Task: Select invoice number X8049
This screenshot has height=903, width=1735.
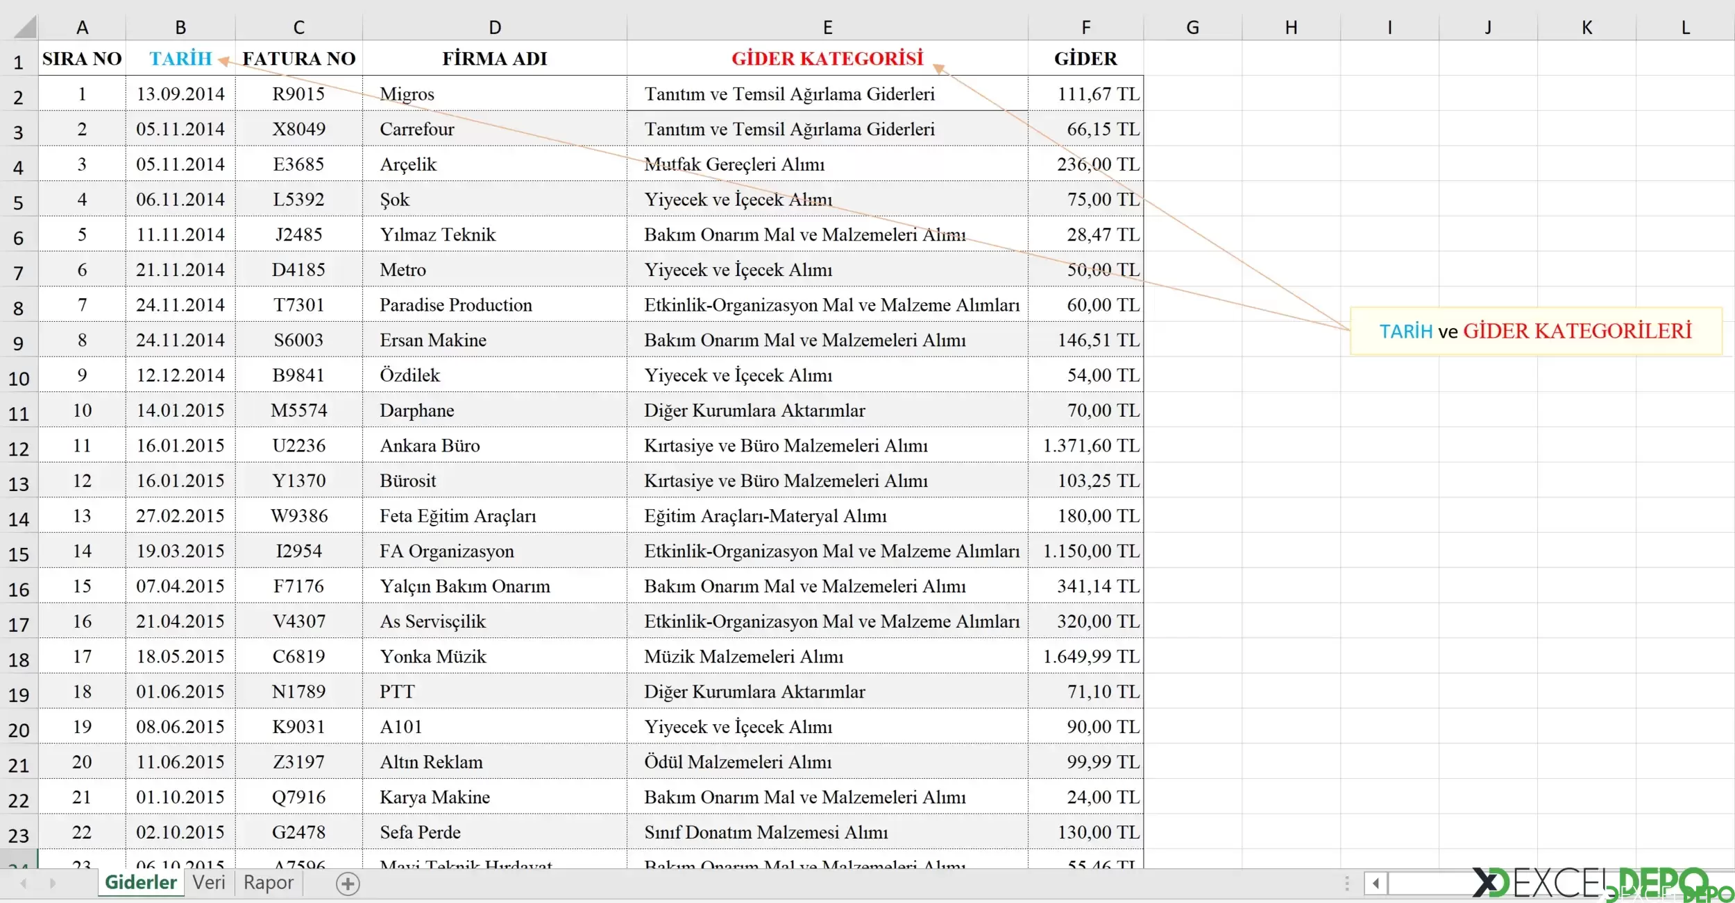Action: (x=298, y=129)
